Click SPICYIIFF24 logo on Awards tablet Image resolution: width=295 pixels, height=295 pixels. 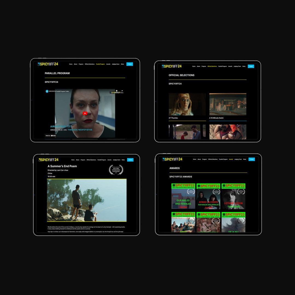pos(172,159)
